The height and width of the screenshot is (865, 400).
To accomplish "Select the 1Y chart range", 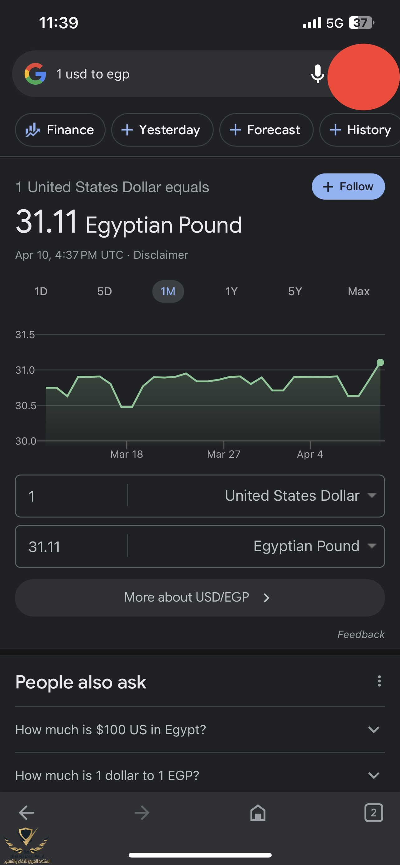I will [231, 291].
